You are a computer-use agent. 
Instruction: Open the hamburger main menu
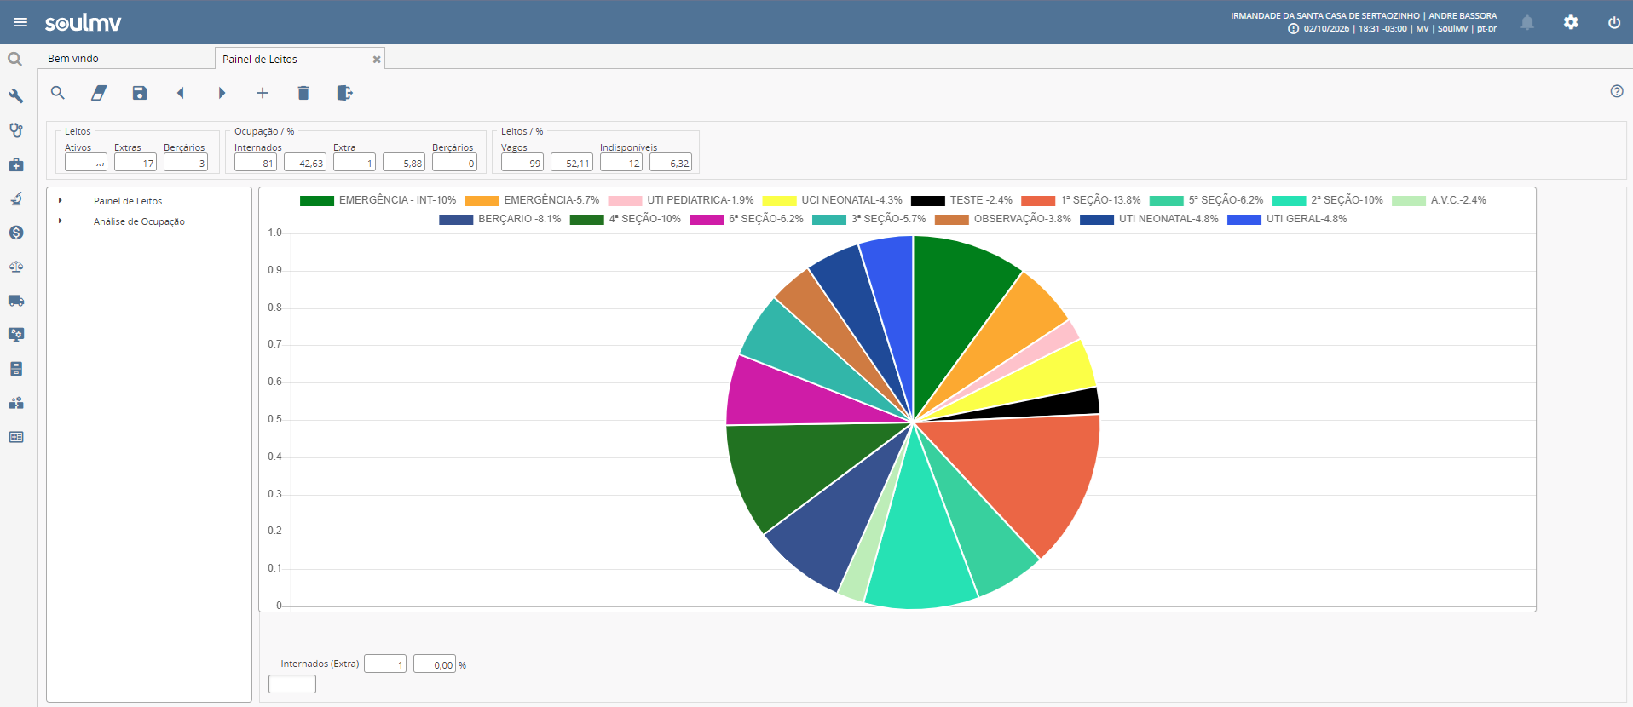coord(20,22)
